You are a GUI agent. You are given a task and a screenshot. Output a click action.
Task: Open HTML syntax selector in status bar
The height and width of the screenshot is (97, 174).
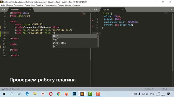(x=164, y=89)
